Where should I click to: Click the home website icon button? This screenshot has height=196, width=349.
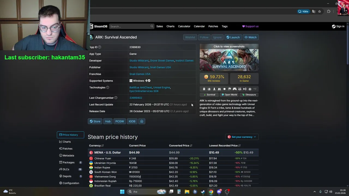pyautogui.click(x=142, y=121)
